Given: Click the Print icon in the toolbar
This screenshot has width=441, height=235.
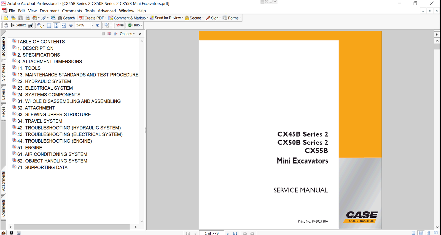Looking at the screenshot, I should pos(28,18).
